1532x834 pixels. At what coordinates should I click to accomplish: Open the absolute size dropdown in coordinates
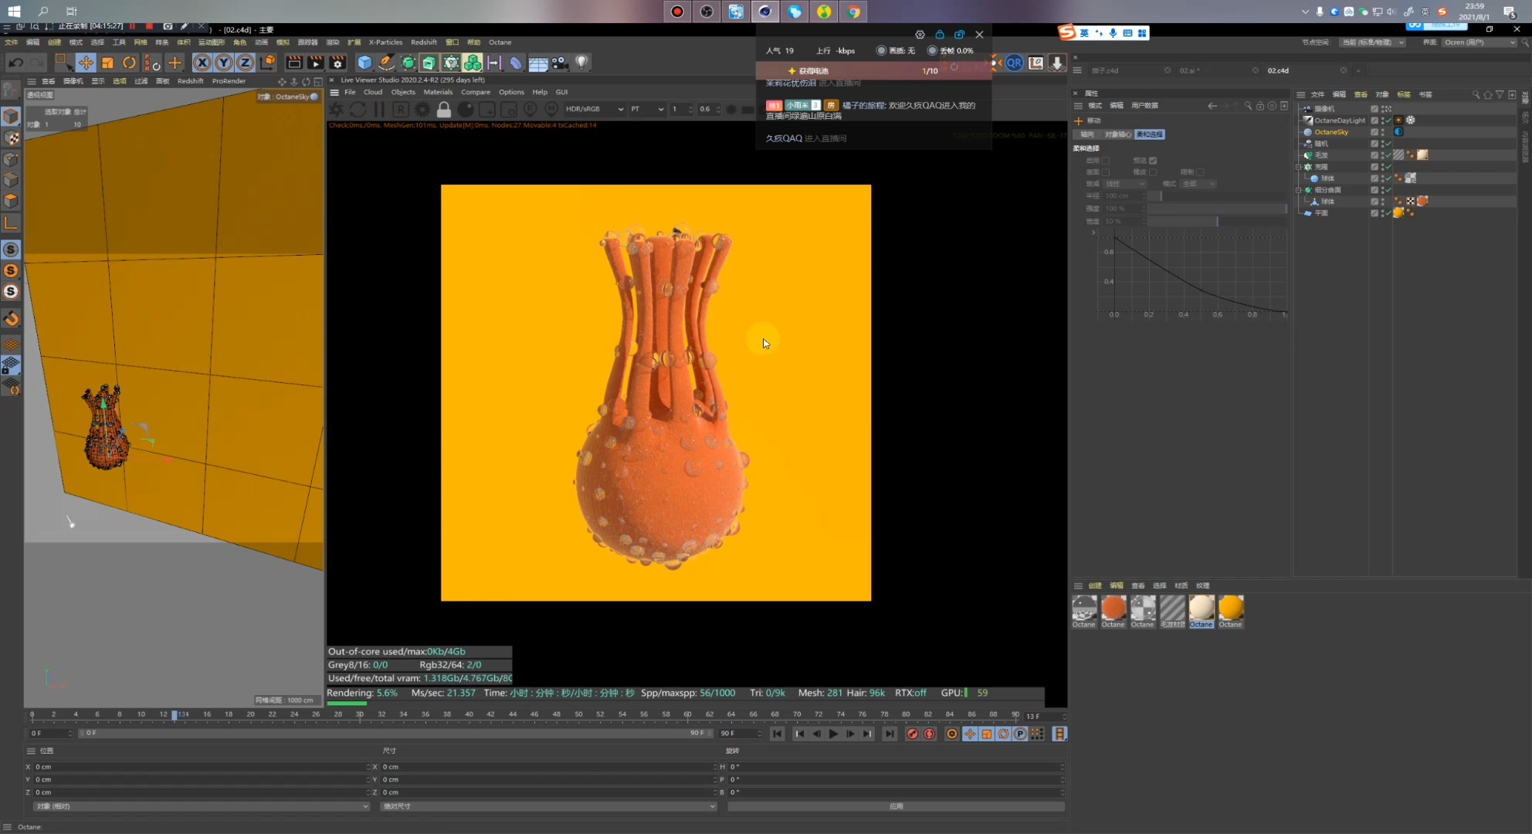click(x=548, y=806)
